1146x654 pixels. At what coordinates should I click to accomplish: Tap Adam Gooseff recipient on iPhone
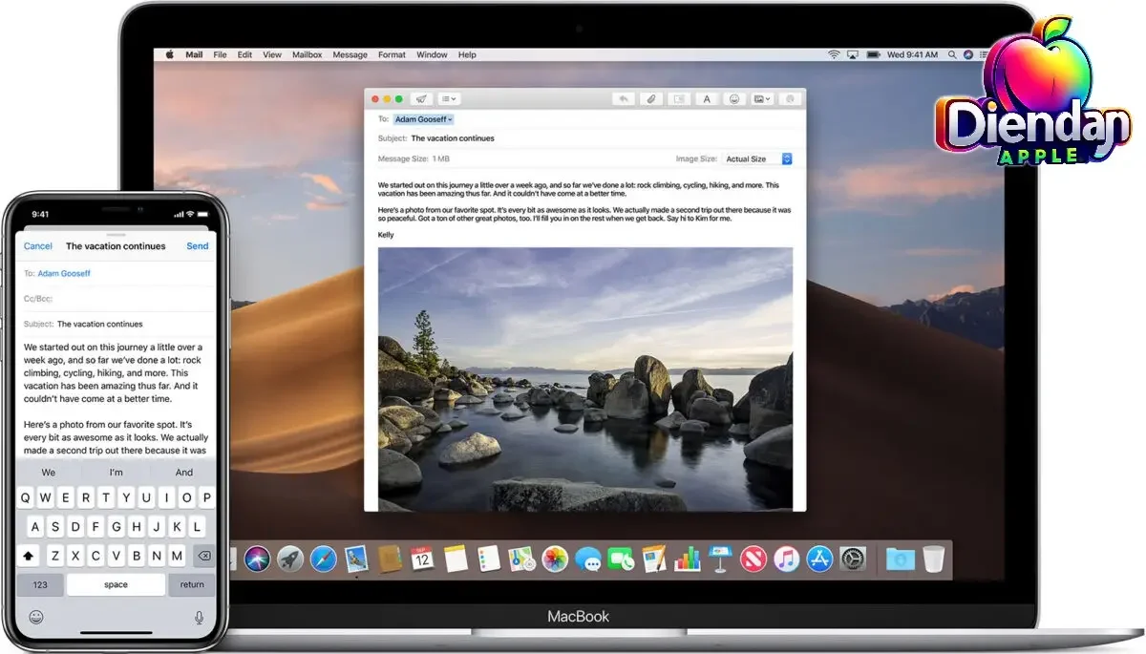[x=64, y=274]
